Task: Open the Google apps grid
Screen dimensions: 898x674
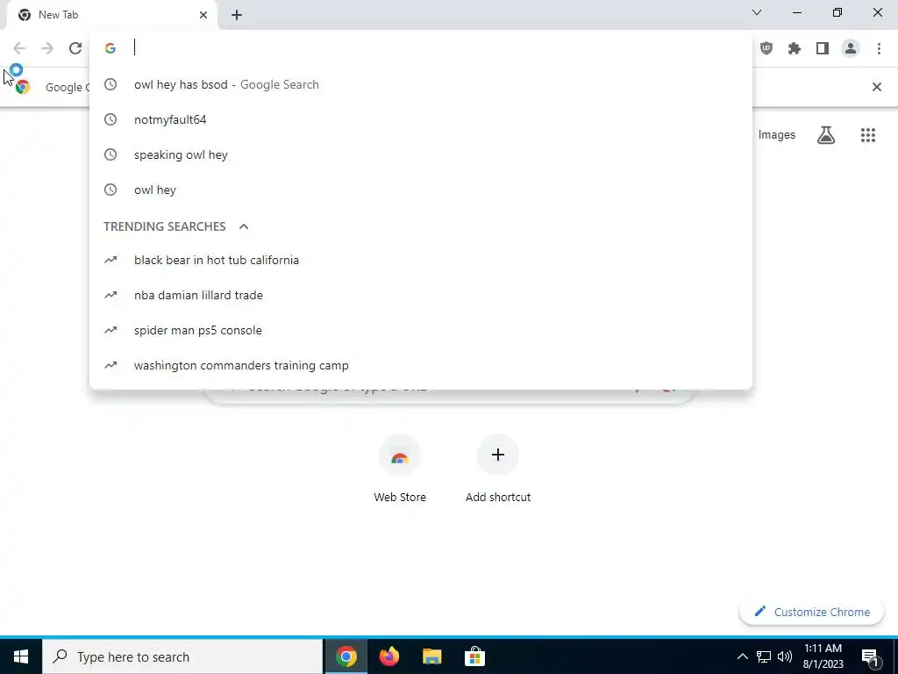Action: (x=867, y=135)
